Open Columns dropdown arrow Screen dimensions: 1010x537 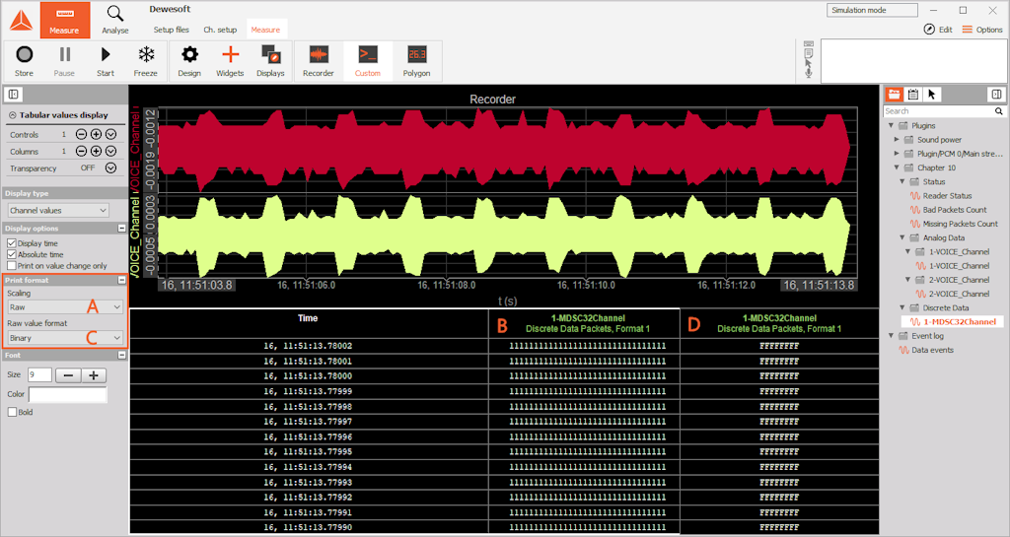pyautogui.click(x=110, y=151)
